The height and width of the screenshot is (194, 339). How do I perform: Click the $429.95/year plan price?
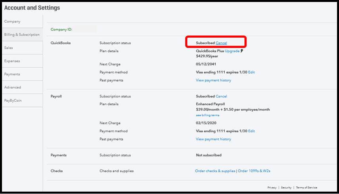point(207,56)
